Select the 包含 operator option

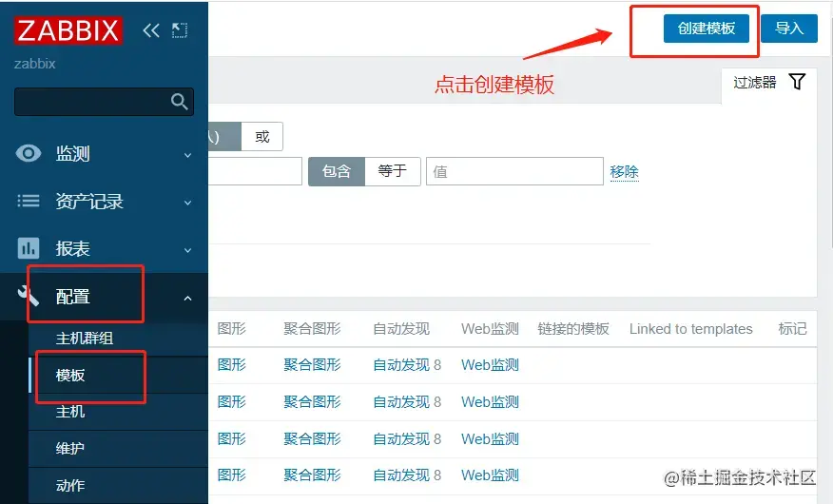tap(337, 171)
